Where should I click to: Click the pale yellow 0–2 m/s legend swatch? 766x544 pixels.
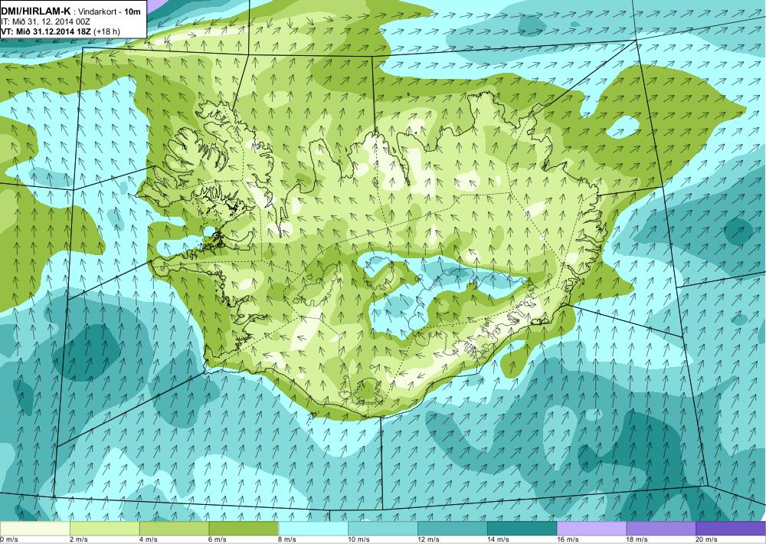tap(35, 529)
